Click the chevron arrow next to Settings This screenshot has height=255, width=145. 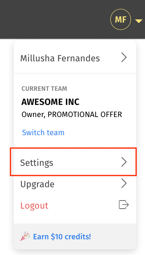click(124, 162)
